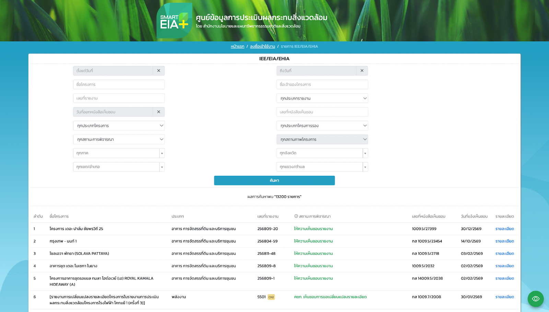Screen dimensions: 549x312
Task: Focus the report number input field
Action: coord(119,98)
